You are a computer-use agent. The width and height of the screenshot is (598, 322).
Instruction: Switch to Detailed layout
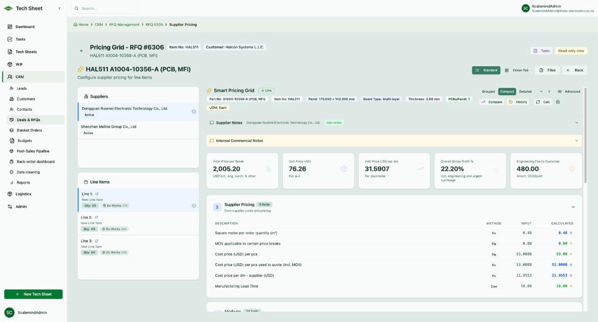point(525,91)
